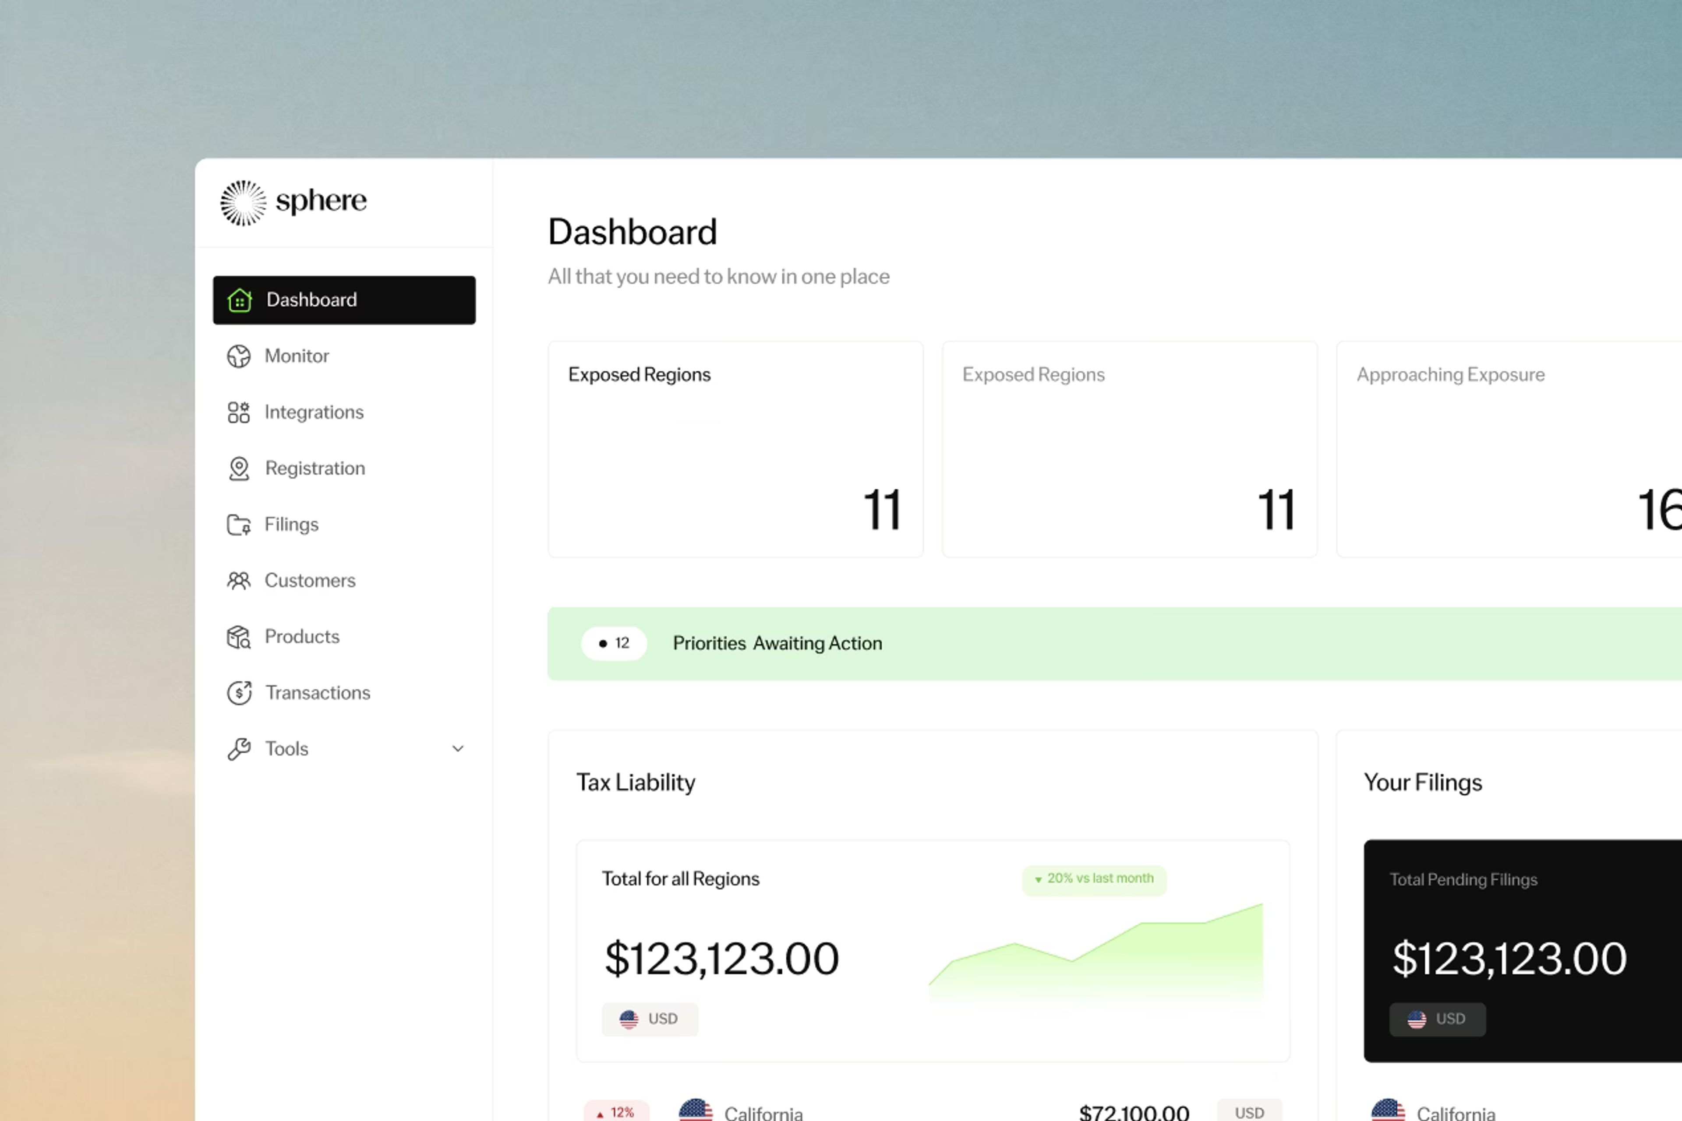Click the Dashboard home icon
This screenshot has height=1121, width=1682.
[x=240, y=300]
